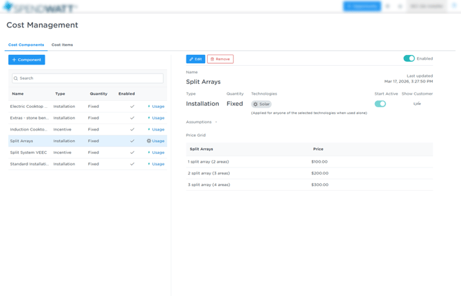Select the Cost Components tab
The height and width of the screenshot is (296, 461).
(x=26, y=45)
